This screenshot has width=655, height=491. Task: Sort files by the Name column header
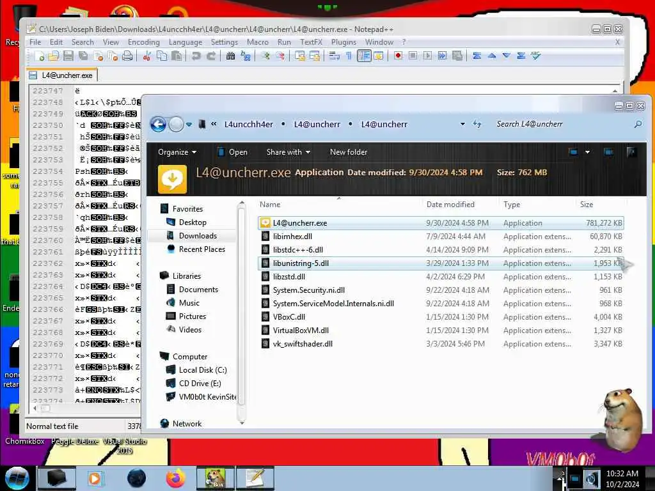(x=270, y=205)
